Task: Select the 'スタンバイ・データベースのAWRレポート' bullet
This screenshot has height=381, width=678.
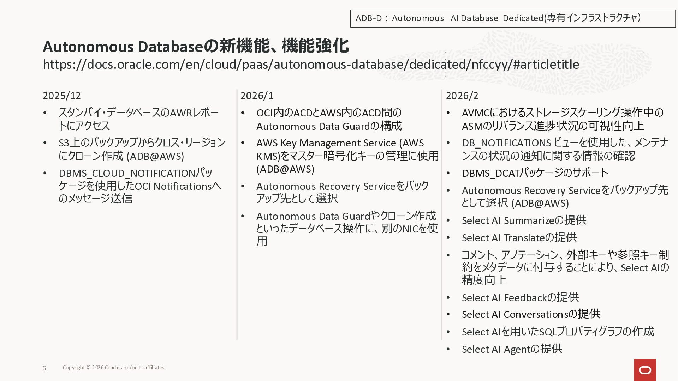Action: [x=138, y=119]
